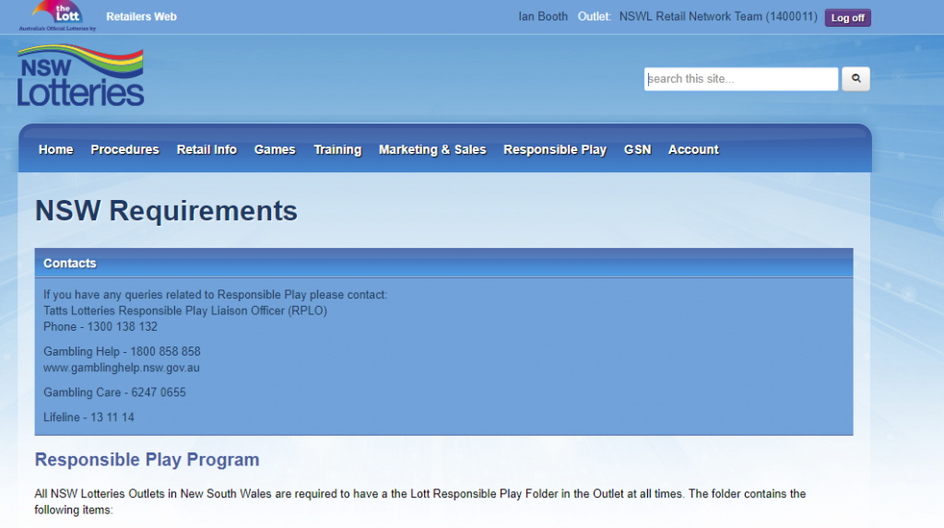The width and height of the screenshot is (944, 528).
Task: Click the magnifier search button
Action: 855,79
